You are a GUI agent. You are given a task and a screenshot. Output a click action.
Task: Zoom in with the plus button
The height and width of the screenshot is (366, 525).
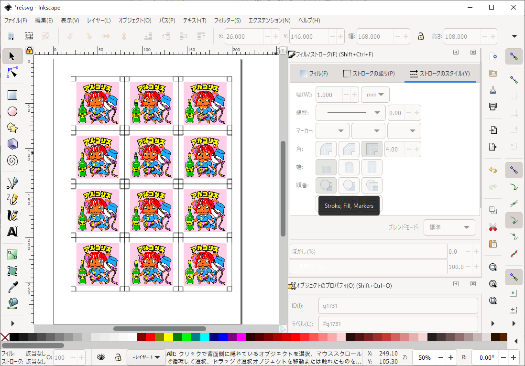pyautogui.click(x=451, y=357)
